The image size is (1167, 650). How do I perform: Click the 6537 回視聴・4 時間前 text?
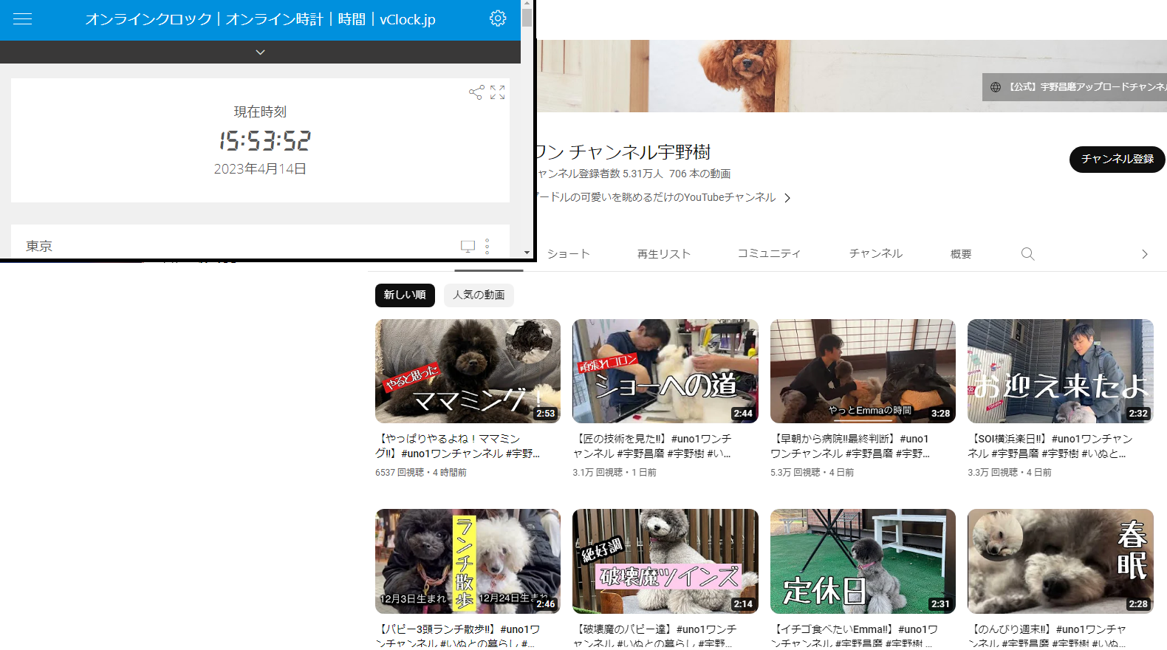pos(421,472)
